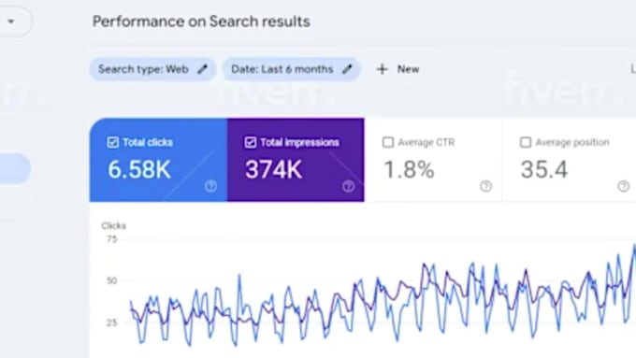The height and width of the screenshot is (358, 636).
Task: Enable the Average CTR checkbox
Action: 388,142
